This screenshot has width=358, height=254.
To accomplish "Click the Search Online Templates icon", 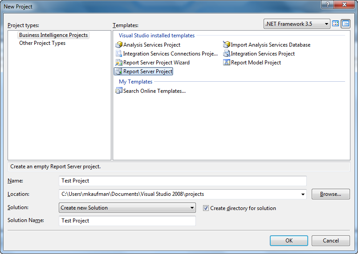I will (119, 91).
